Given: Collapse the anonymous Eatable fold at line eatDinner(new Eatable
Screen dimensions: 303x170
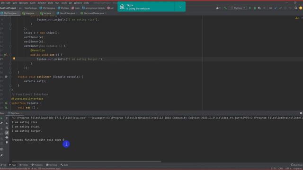Looking at the screenshot, I should tap(10, 46).
